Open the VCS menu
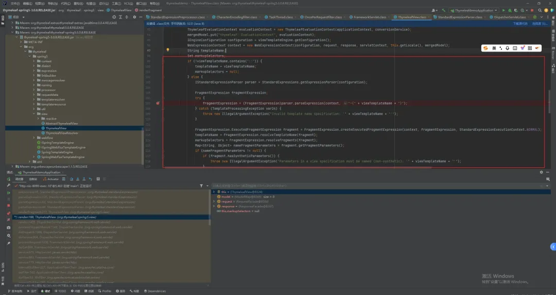 click(x=128, y=3)
